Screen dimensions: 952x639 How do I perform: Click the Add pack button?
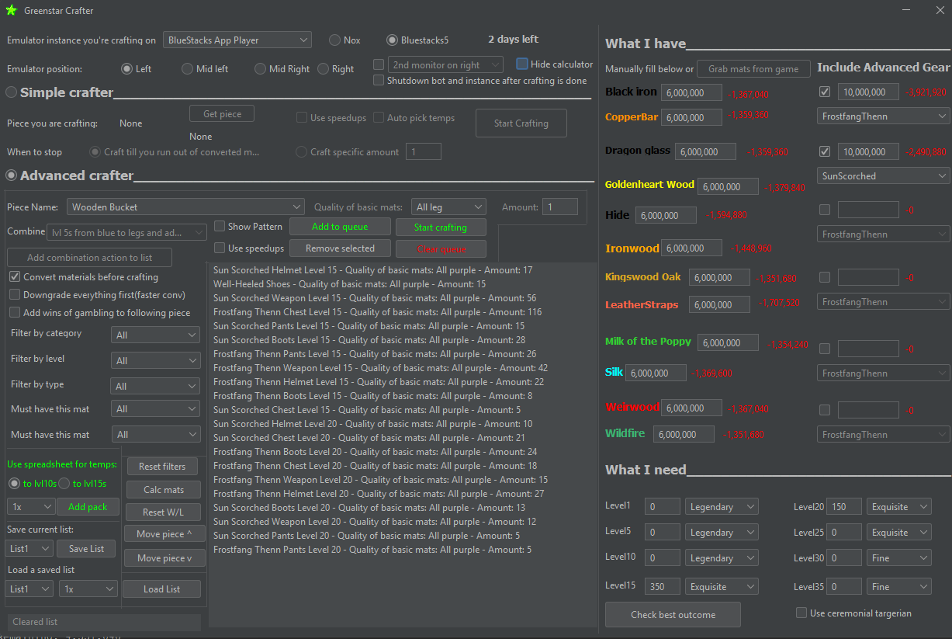(88, 506)
